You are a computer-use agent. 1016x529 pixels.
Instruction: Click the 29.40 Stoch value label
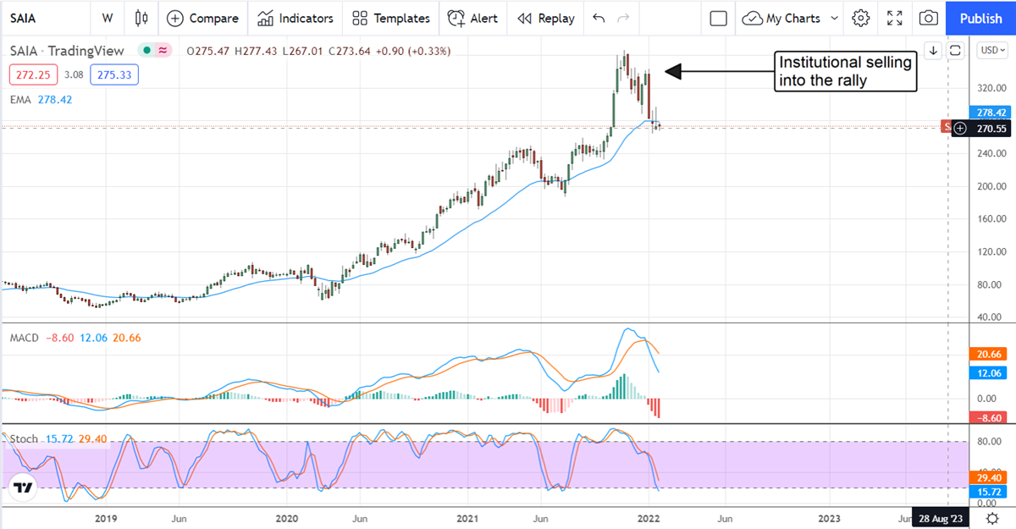[x=990, y=477]
